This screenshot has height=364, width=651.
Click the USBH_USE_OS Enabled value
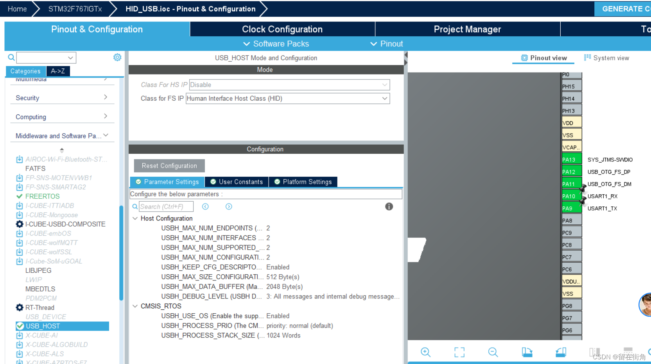point(278,316)
